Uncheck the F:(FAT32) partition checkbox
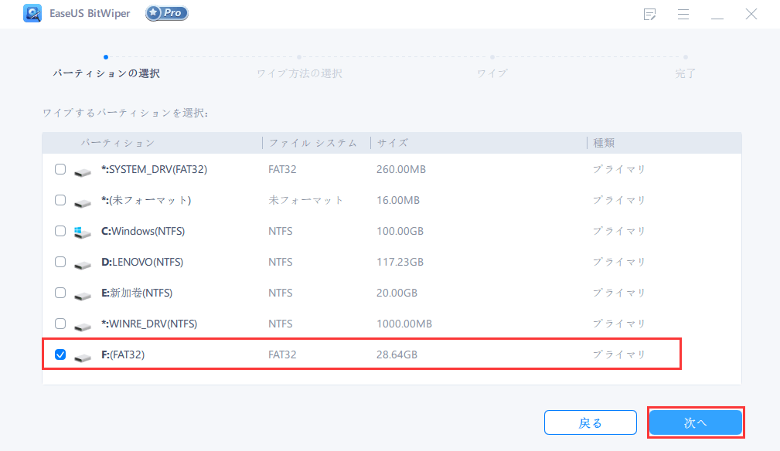This screenshot has width=780, height=451. tap(60, 354)
